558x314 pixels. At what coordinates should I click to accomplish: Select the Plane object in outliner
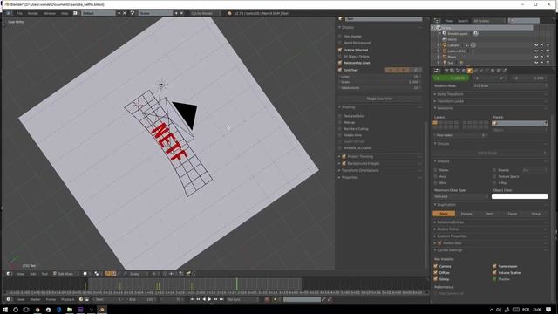pyautogui.click(x=452, y=57)
